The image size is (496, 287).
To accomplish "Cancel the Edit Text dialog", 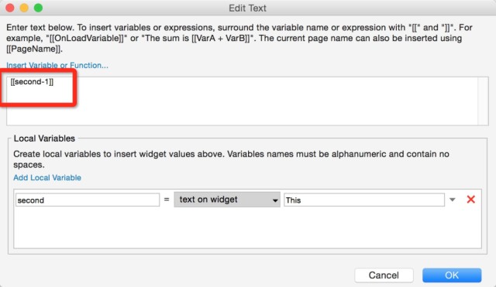I will coord(384,275).
